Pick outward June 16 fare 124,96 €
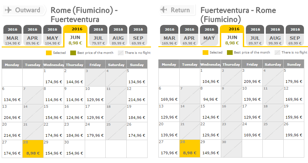Viewport: 308px width, 163px height. coord(74,113)
